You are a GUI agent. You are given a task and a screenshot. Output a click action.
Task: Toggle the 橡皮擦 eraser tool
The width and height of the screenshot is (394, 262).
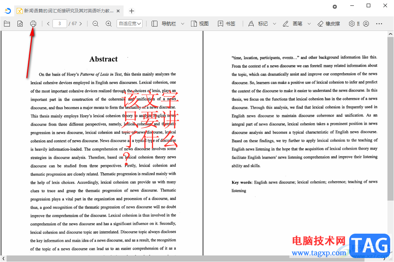point(329,24)
